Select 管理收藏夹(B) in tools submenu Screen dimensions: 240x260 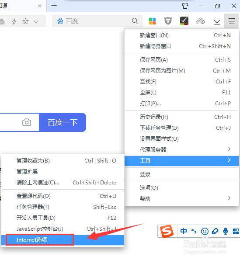tap(63, 160)
